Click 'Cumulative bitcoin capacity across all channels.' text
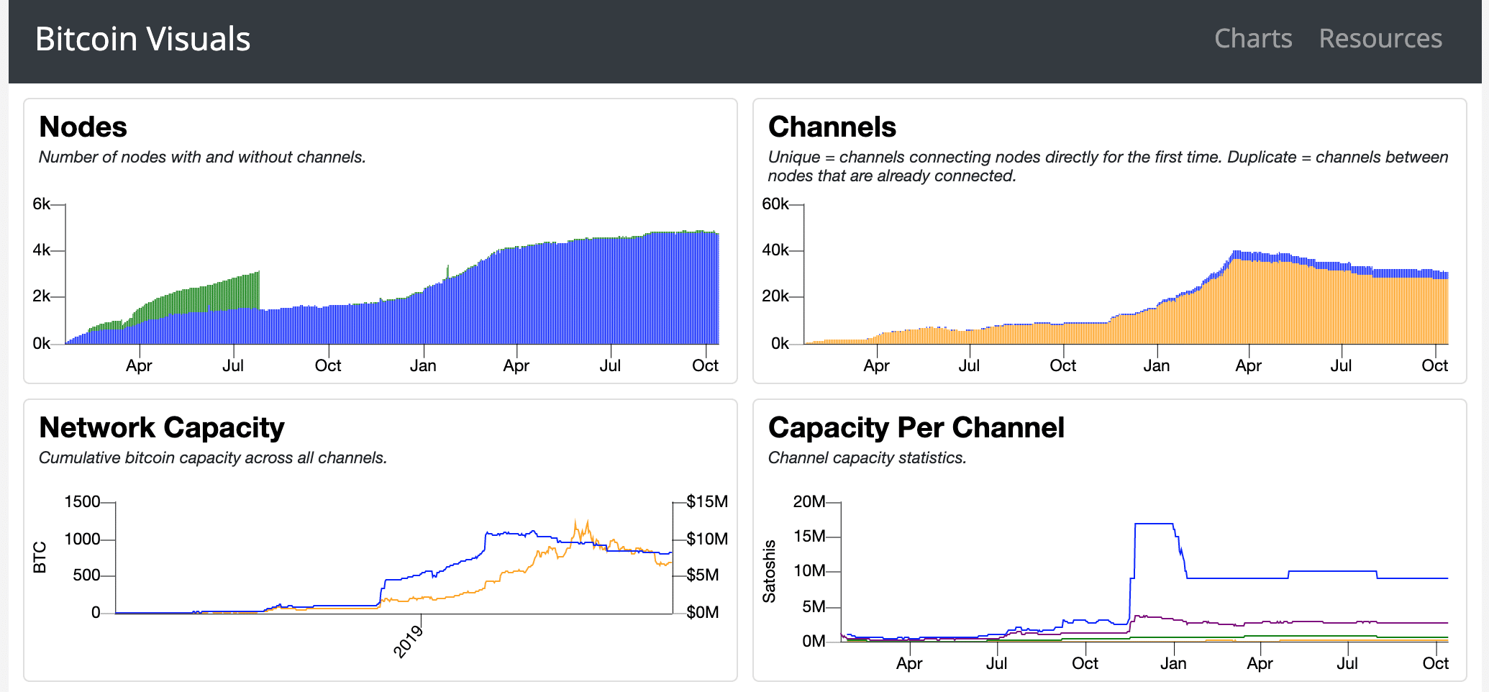Viewport: 1489px width, 692px height. click(213, 457)
